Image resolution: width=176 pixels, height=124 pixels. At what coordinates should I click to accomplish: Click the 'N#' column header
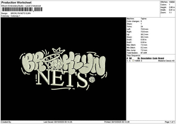tap(131, 58)
